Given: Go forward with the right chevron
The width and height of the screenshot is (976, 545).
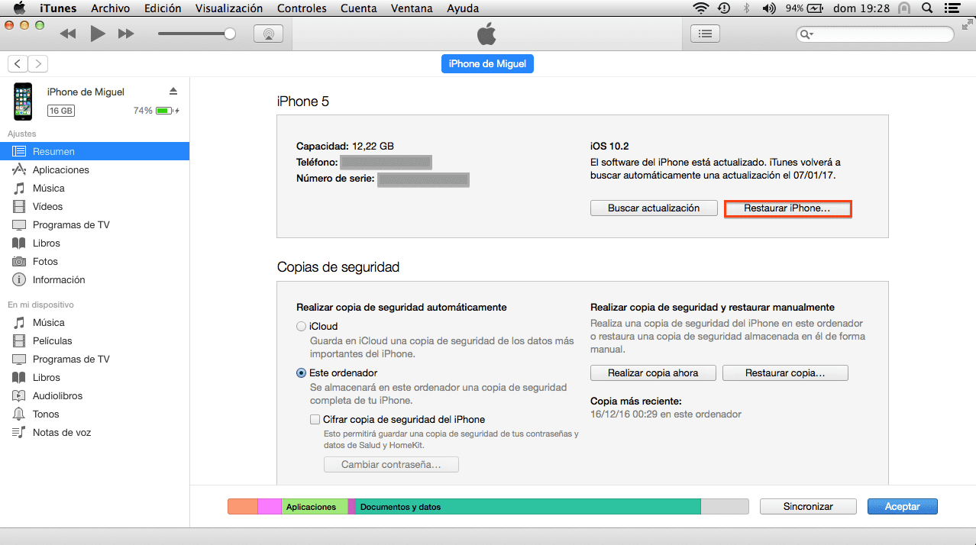Looking at the screenshot, I should point(37,64).
